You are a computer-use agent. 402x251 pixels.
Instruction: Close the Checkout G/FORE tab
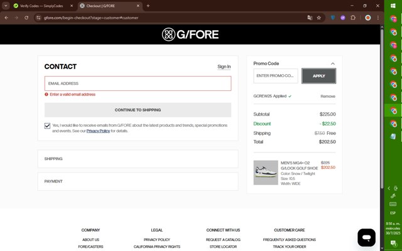[138, 6]
